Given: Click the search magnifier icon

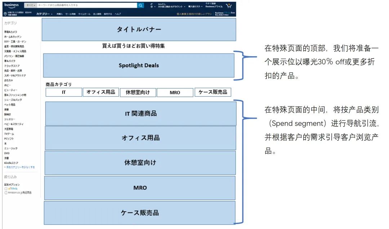Looking at the screenshot, I should tap(140, 5).
